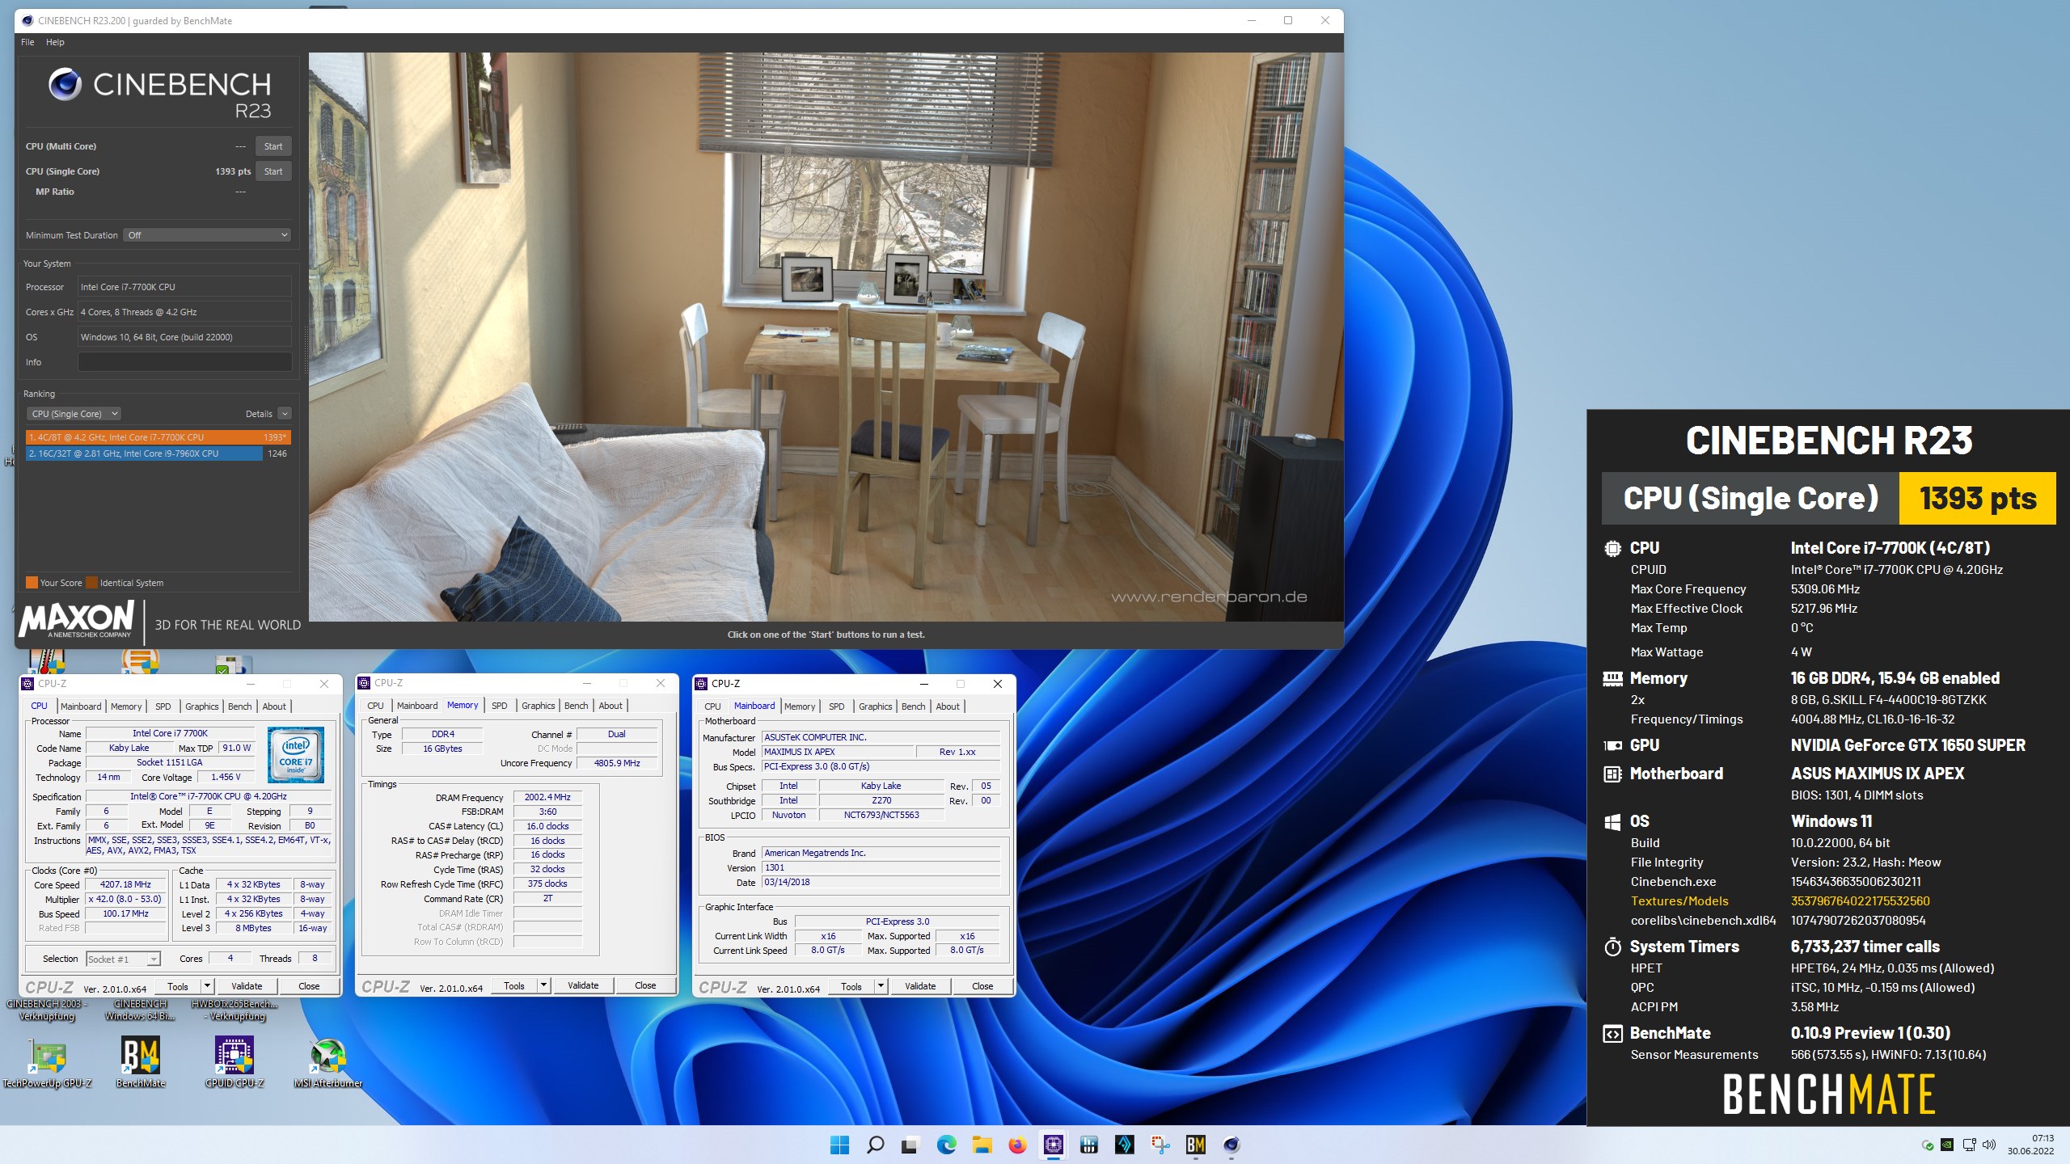The image size is (2070, 1164).
Task: Open taskbar Search
Action: (875, 1145)
